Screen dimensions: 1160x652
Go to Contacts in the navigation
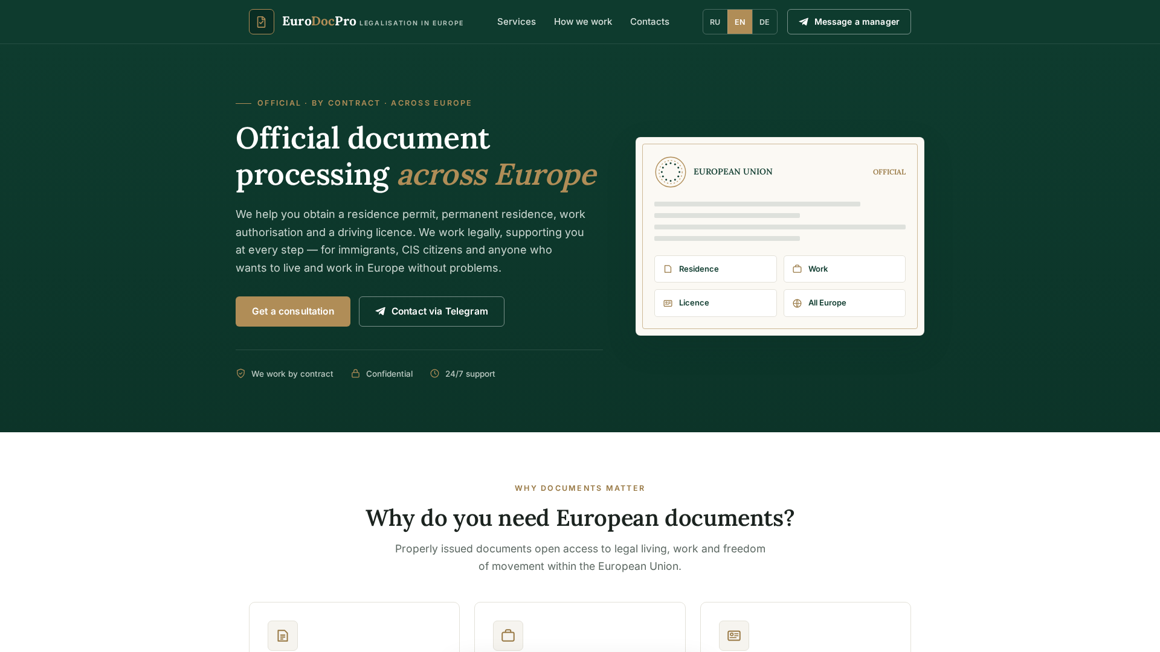click(x=649, y=22)
